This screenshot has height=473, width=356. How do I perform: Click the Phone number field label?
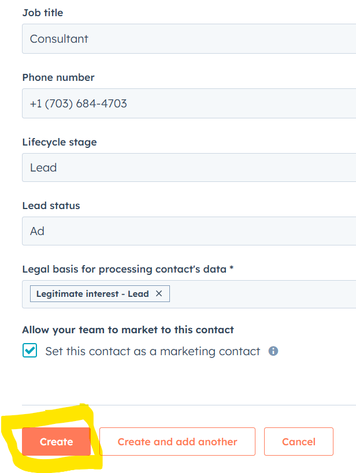click(x=58, y=77)
